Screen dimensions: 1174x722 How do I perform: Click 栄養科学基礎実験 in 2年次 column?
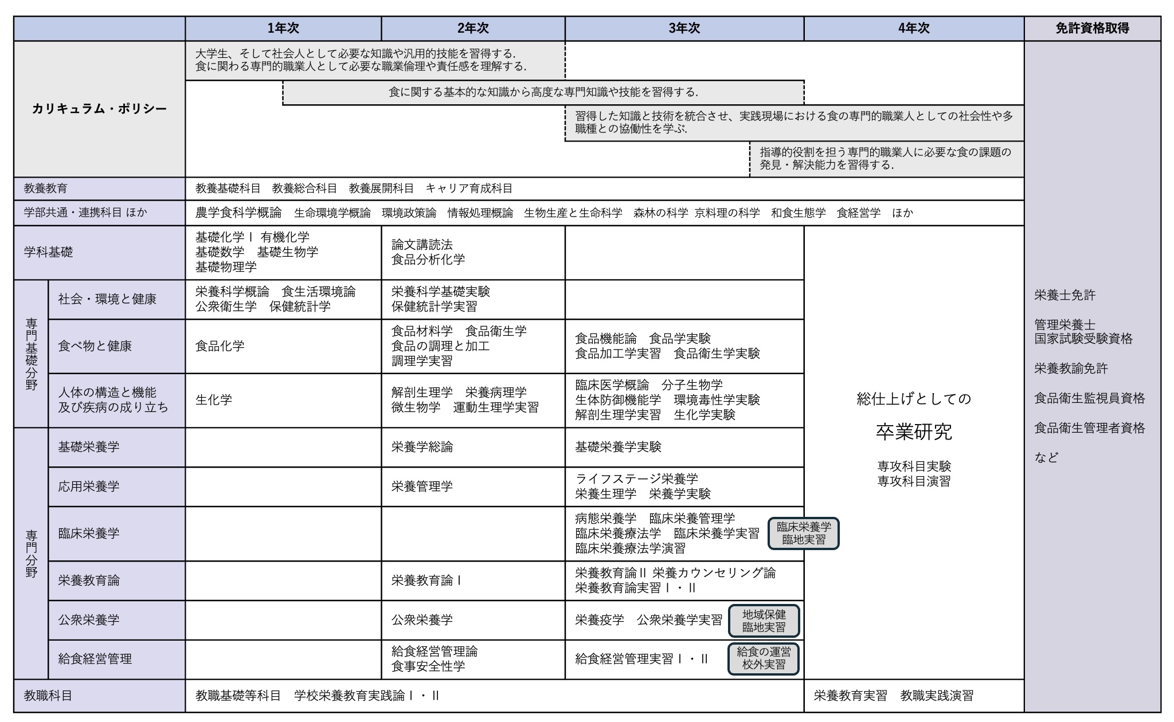pos(441,292)
